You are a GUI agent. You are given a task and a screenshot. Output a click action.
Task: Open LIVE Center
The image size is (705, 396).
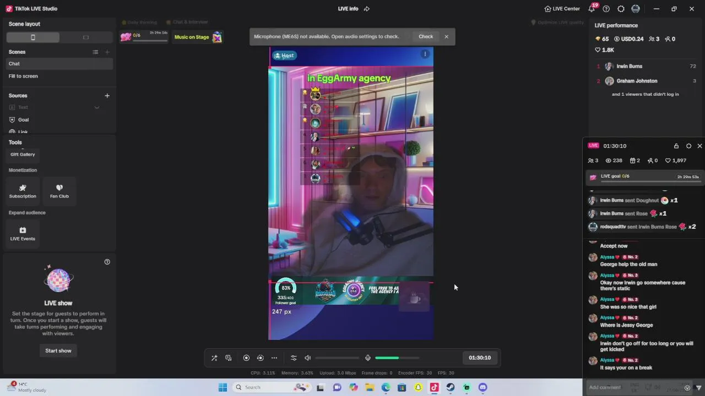point(562,9)
